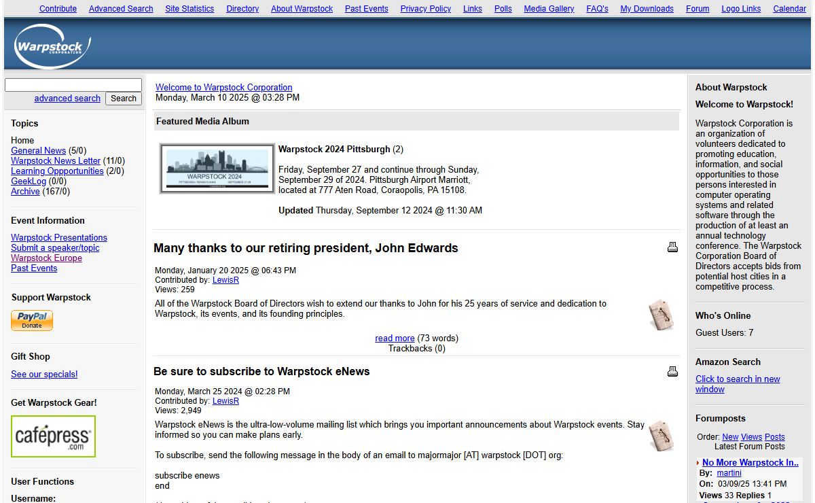This screenshot has width=815, height=503.
Task: Open Many thanks to retiring president headline
Action: pos(306,248)
